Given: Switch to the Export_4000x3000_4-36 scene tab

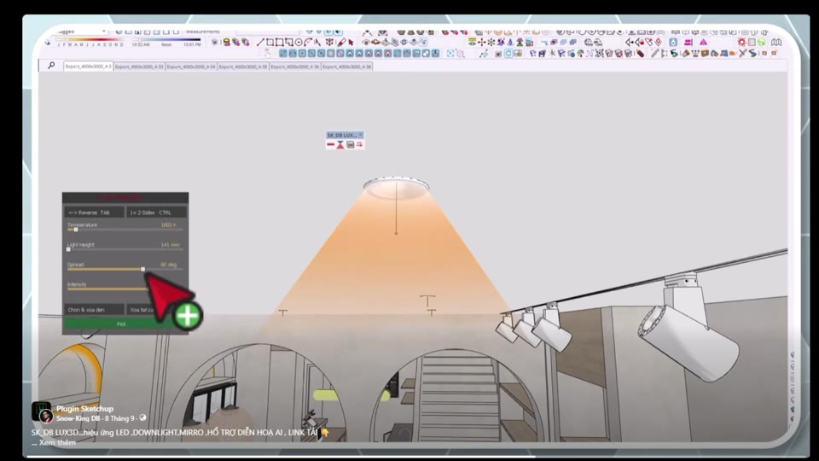Looking at the screenshot, I should pyautogui.click(x=294, y=67).
